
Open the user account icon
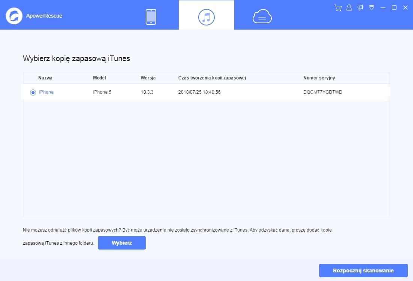[x=349, y=7]
